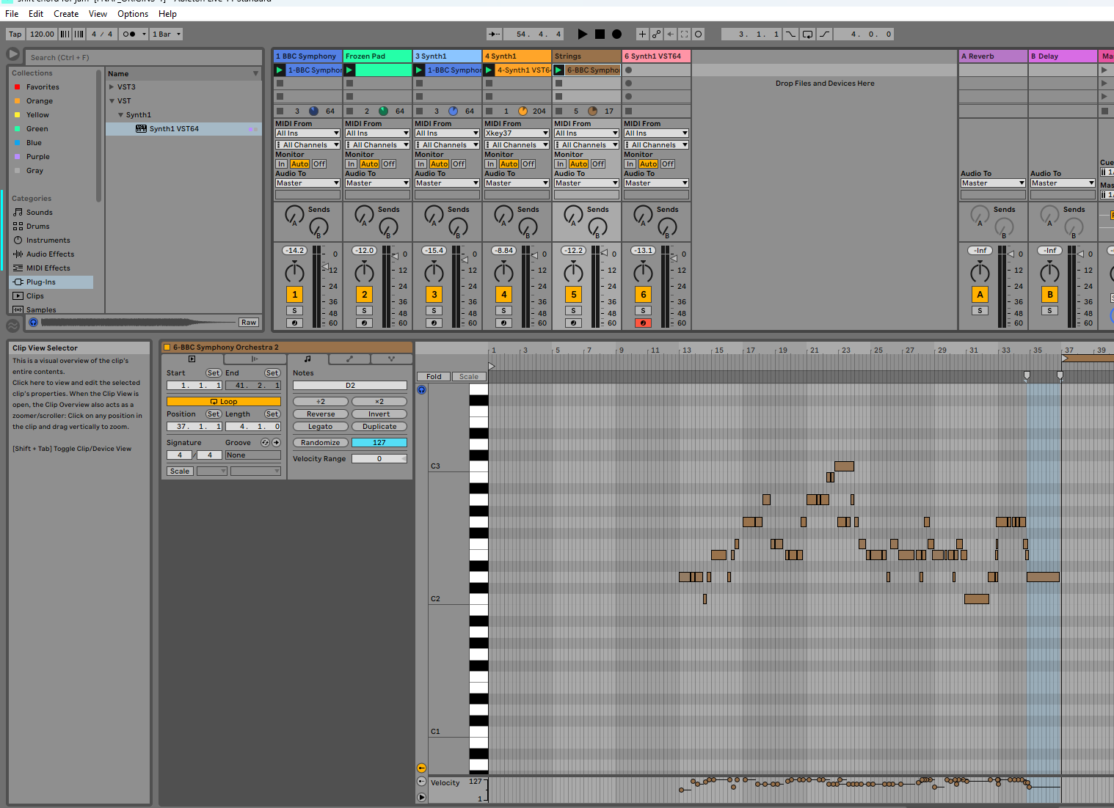Image resolution: width=1114 pixels, height=808 pixels.
Task: Enable MIDI Arrangement Overdub plus icon
Action: point(642,34)
